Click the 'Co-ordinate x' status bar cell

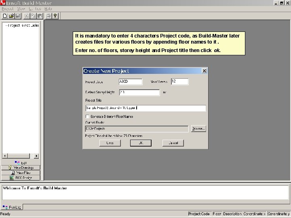click(x=255, y=214)
